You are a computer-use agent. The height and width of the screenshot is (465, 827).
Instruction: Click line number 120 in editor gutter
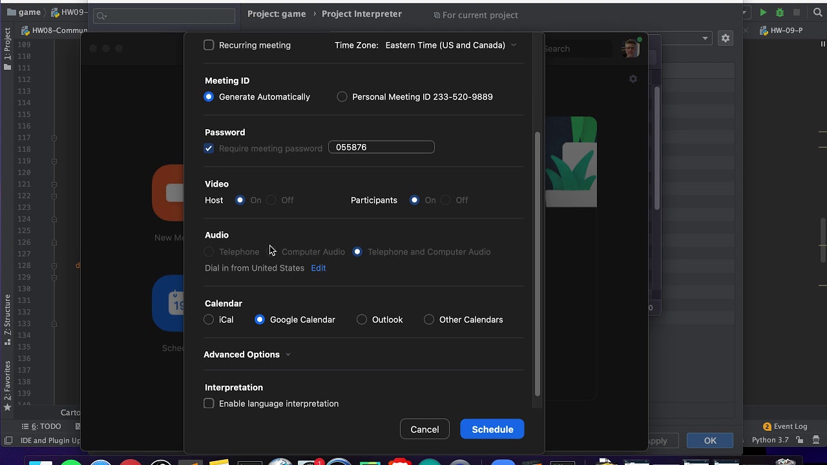pyautogui.click(x=25, y=172)
